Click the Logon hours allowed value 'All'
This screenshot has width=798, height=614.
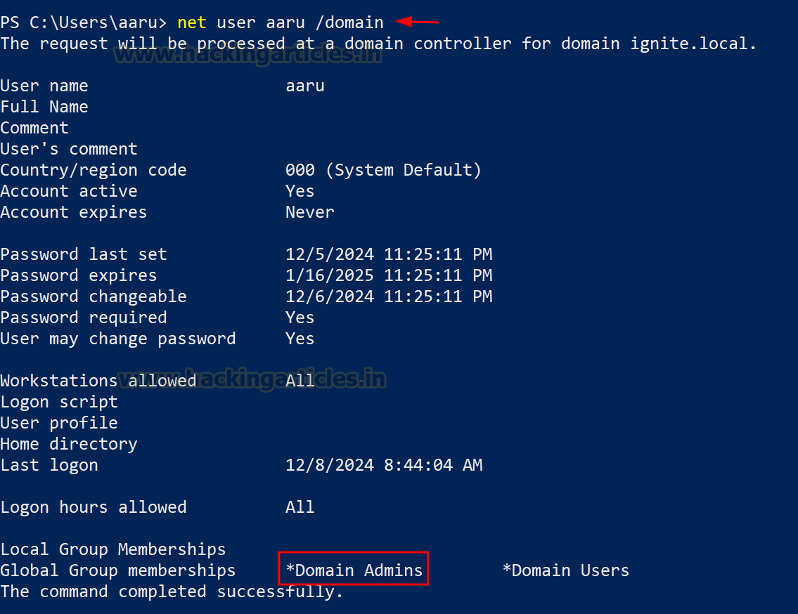coord(300,507)
